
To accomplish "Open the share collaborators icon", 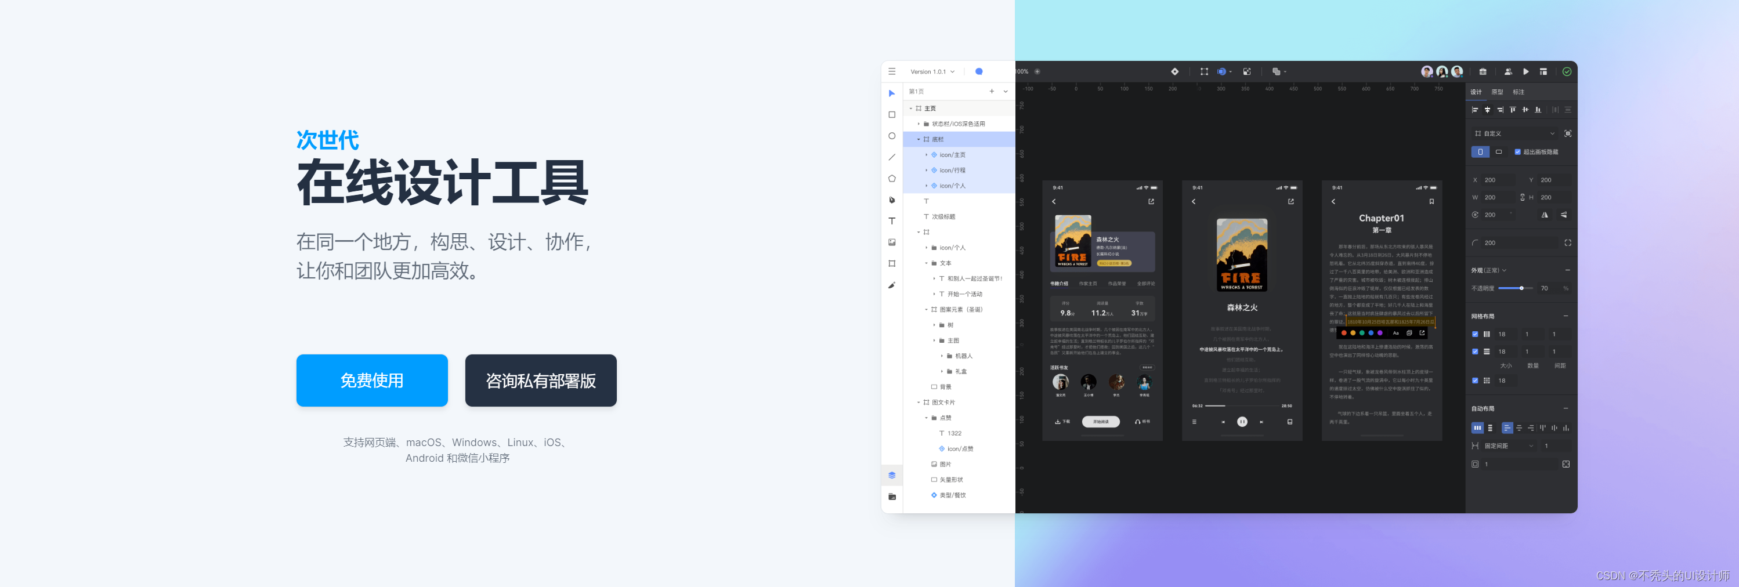I will pos(1508,71).
